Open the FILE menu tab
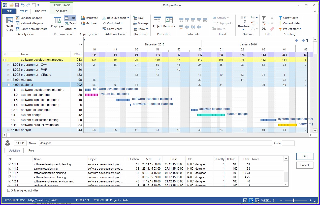320x205 pixels. 9,11
